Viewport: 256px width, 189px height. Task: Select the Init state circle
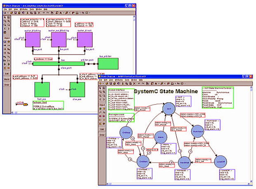tap(169, 108)
